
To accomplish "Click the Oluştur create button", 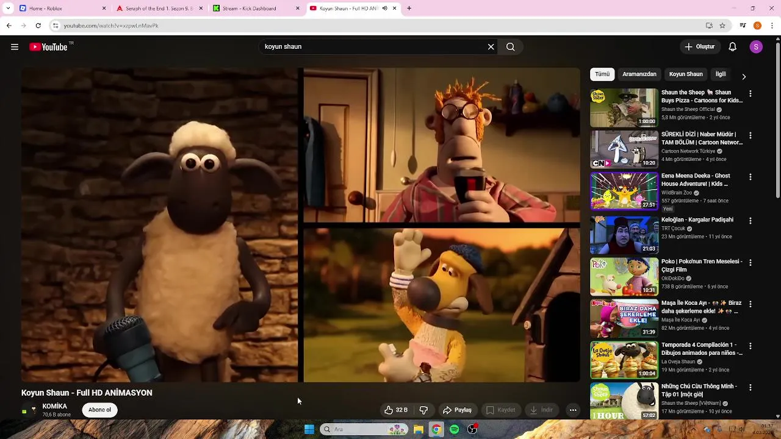I will point(700,47).
